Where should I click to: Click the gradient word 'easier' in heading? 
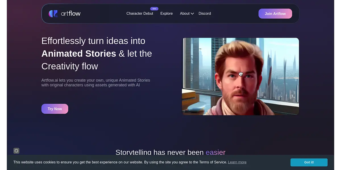coord(215,152)
